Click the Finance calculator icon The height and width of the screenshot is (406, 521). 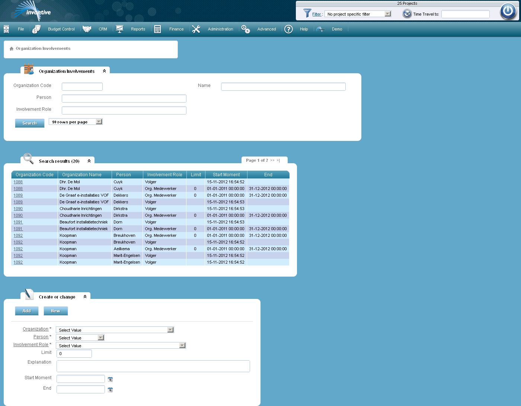157,29
